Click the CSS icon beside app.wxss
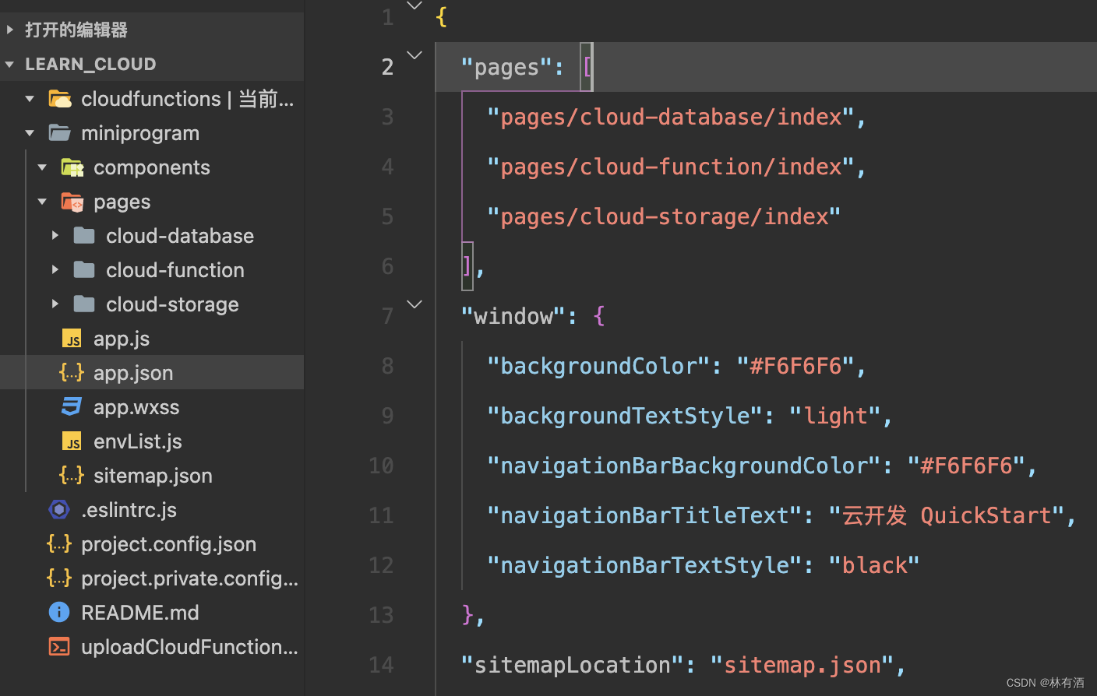Screen dimensions: 1097x696 72,407
